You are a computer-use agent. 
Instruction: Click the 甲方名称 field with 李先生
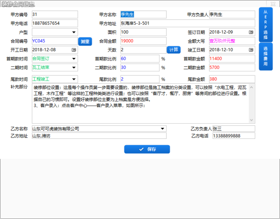(143, 14)
